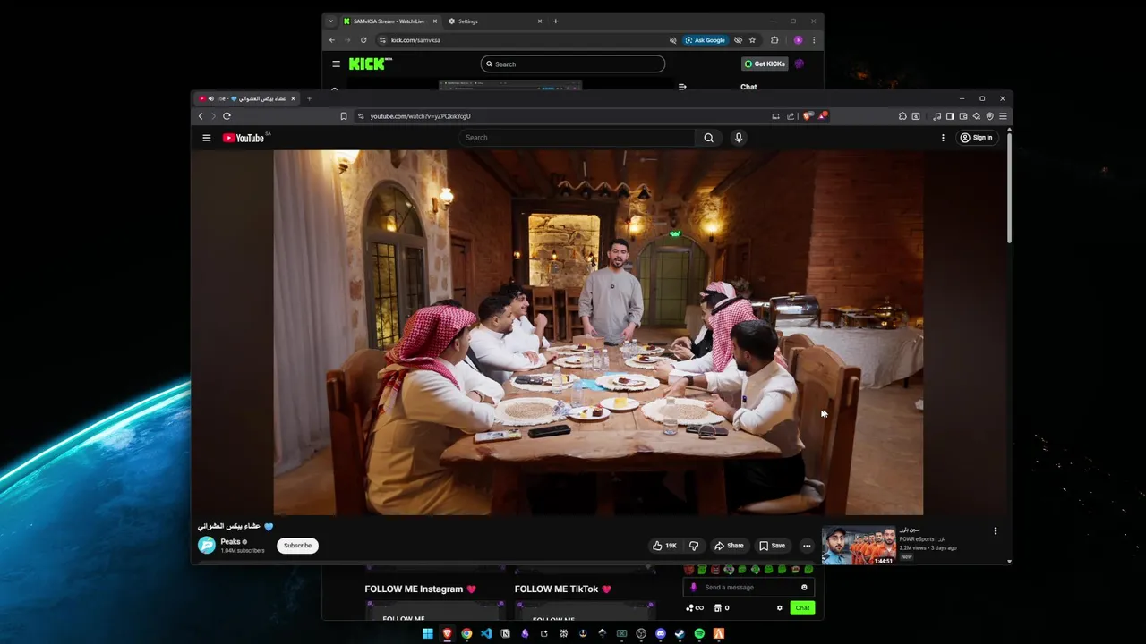Open the Brave Wallet icon
The height and width of the screenshot is (644, 1146).
(x=963, y=116)
